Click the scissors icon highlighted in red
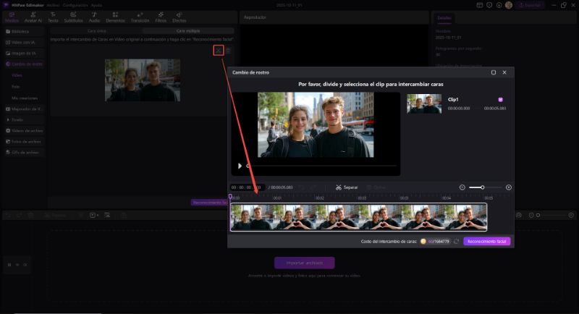This screenshot has width=579, height=314. tap(219, 50)
